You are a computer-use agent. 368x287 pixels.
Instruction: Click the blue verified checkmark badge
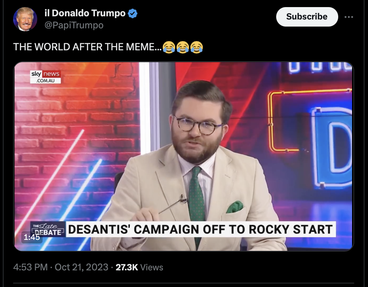[x=133, y=13]
